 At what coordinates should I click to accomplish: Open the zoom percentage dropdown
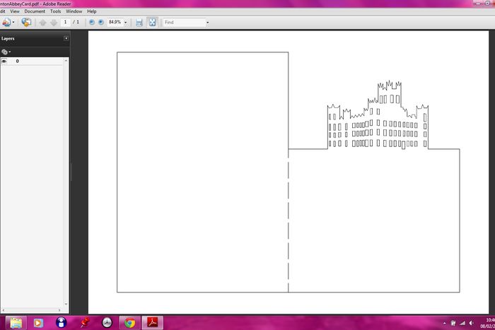click(x=126, y=23)
